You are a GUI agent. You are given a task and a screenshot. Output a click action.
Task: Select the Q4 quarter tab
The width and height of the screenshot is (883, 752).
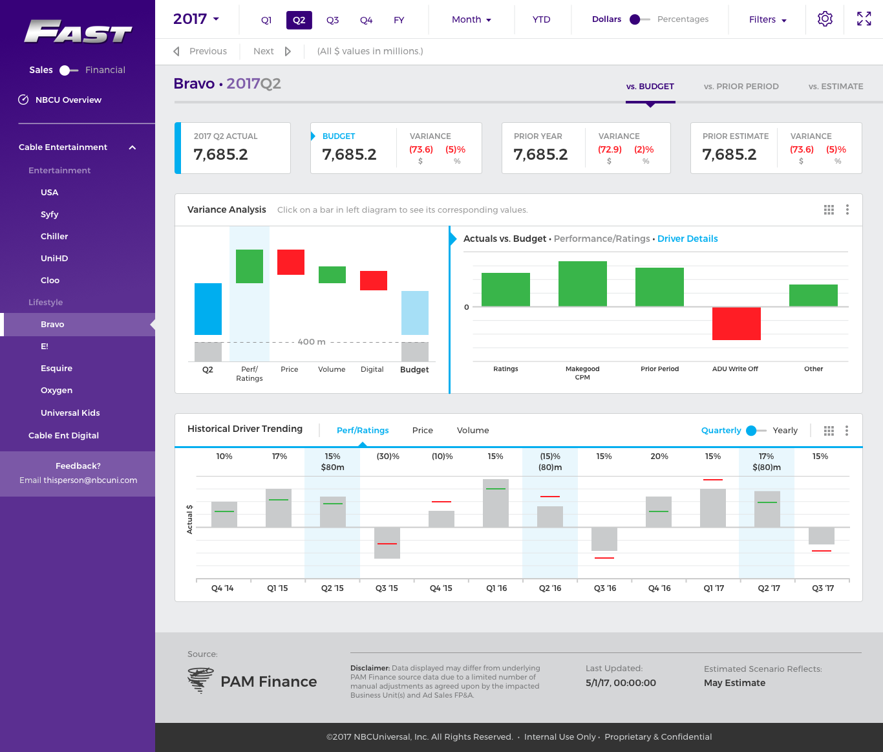point(366,20)
